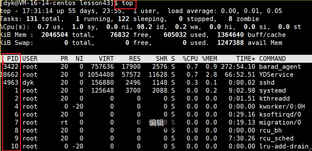The height and width of the screenshot is (151, 312).
Task: Click the systemd command name
Action: 272,91
